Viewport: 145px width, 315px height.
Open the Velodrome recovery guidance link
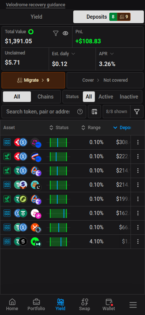coord(36,5)
